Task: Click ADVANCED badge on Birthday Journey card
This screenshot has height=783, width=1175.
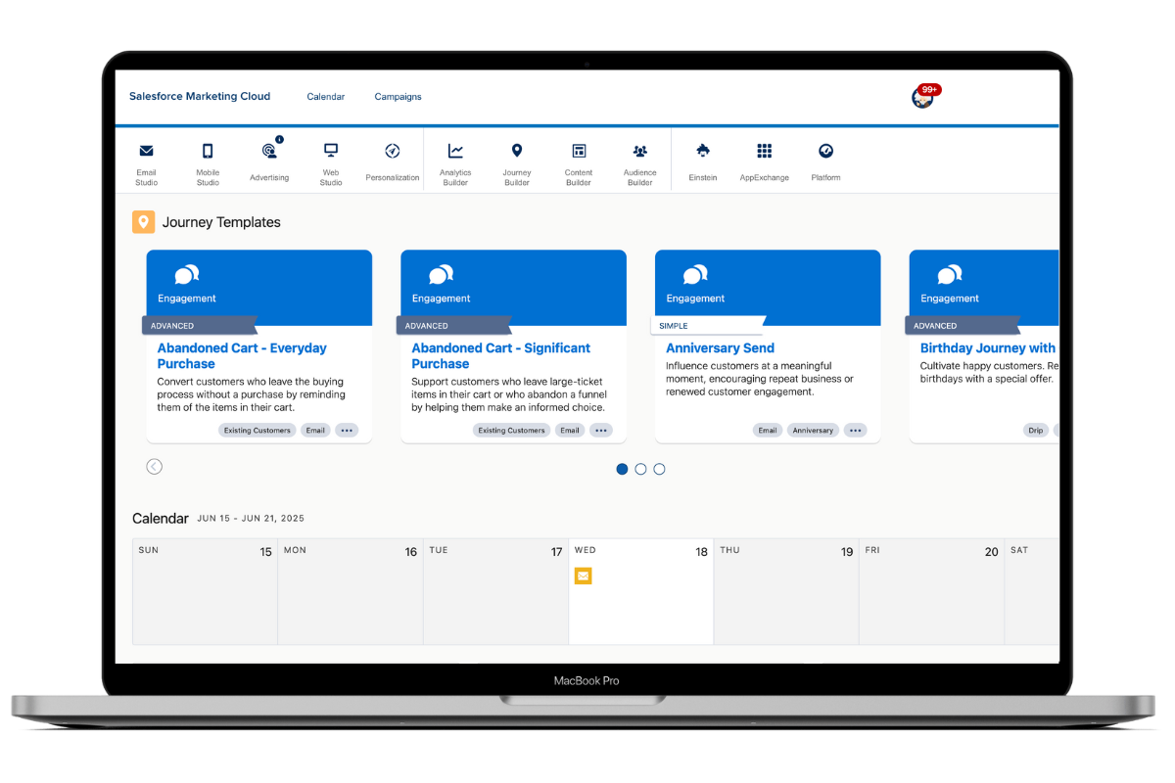Action: pyautogui.click(x=963, y=326)
